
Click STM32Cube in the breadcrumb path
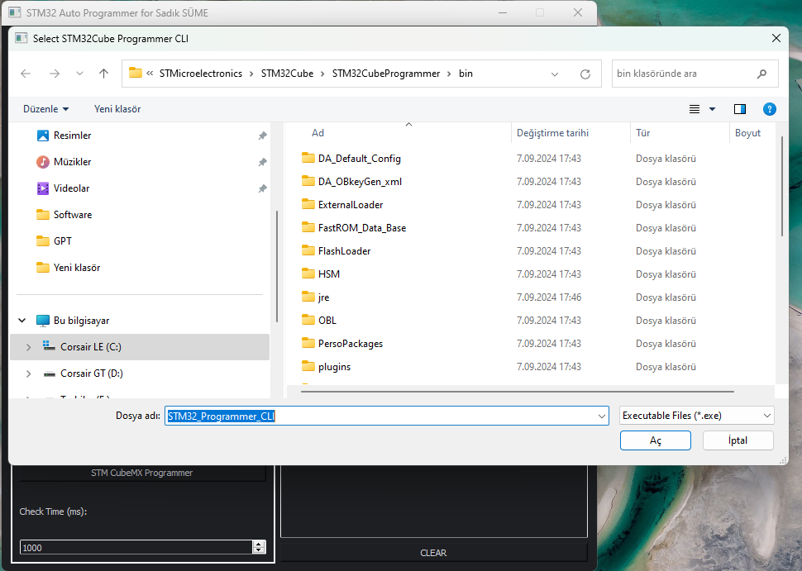click(x=287, y=74)
